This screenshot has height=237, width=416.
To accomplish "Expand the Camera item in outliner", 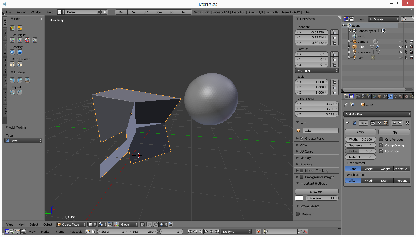I will click(349, 41).
